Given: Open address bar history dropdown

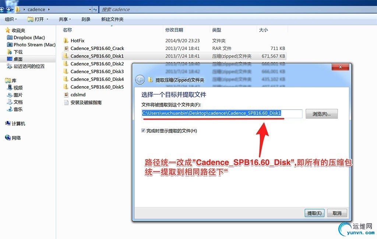Looking at the screenshot, I should [90, 10].
